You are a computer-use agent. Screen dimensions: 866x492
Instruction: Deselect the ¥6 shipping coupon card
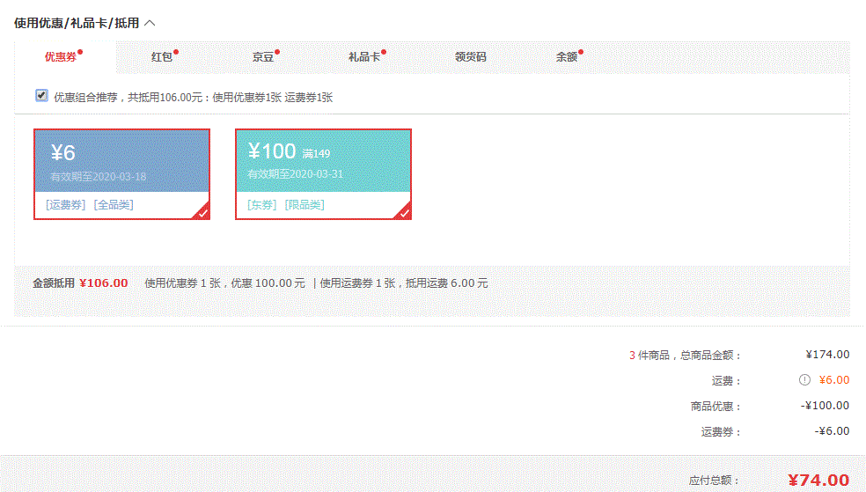coord(121,163)
